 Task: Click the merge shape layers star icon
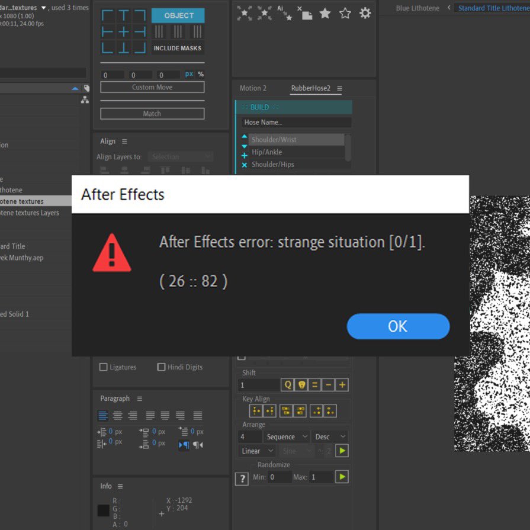(264, 13)
